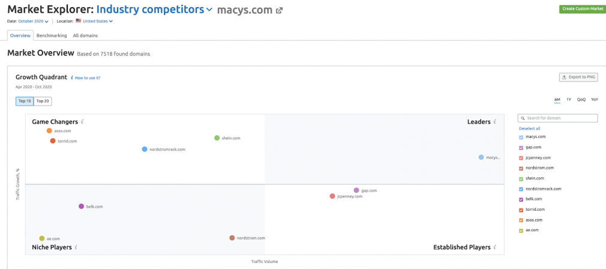Open the Industry competitors dropdown

point(154,10)
